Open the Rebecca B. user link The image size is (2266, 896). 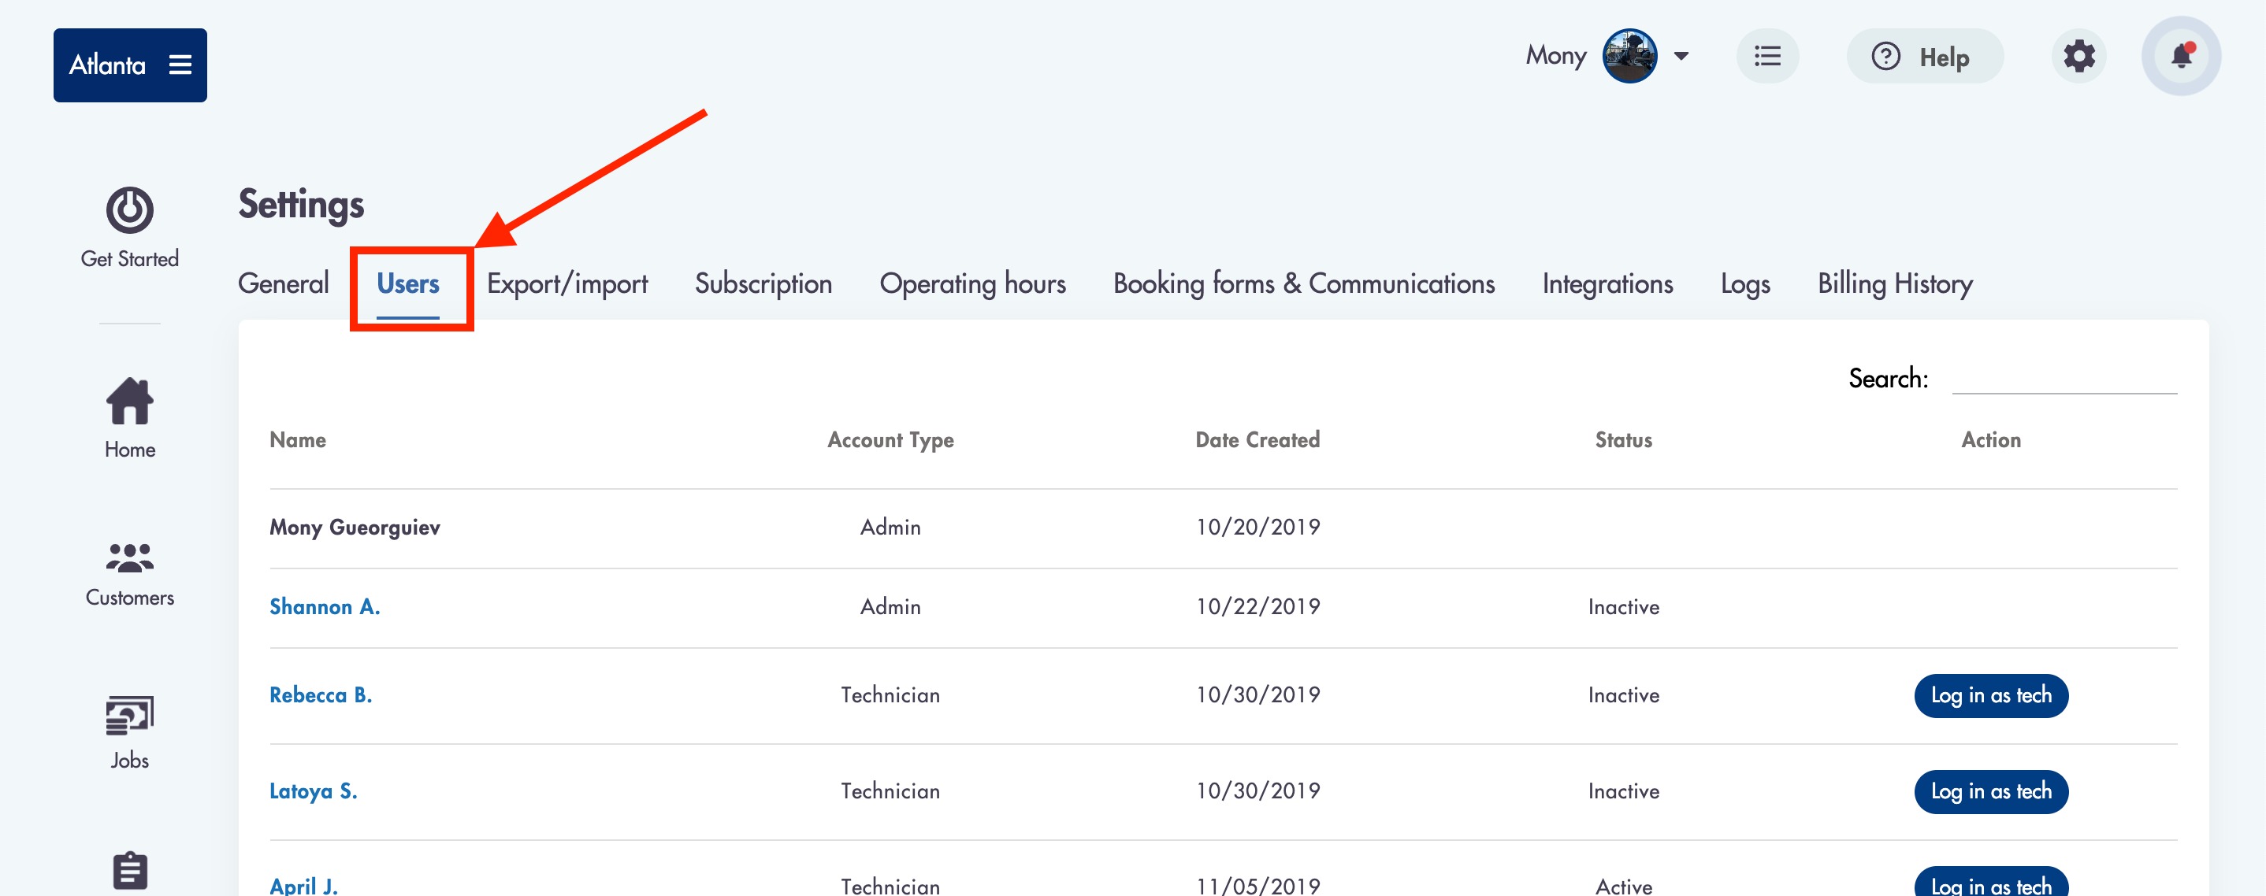pos(320,694)
